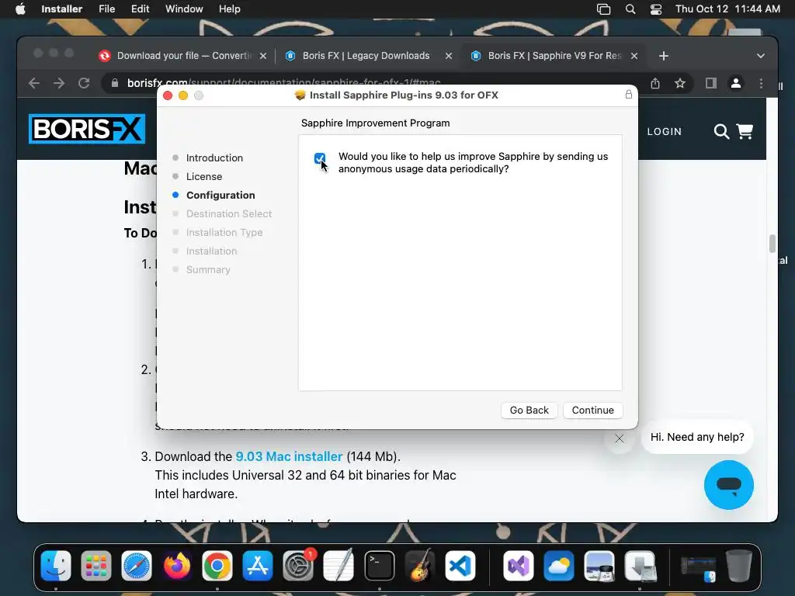Open Control Center in menu bar
Viewport: 795px width, 596px height.
(x=656, y=9)
